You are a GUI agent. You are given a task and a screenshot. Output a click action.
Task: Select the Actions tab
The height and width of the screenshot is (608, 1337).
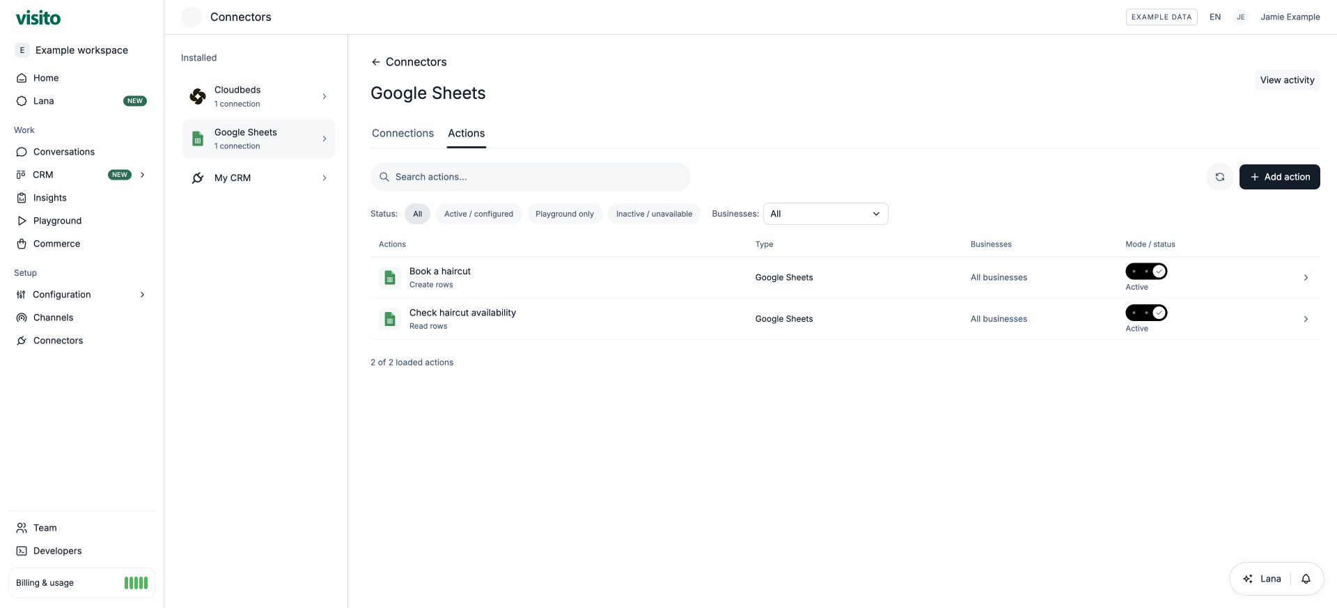tap(467, 133)
